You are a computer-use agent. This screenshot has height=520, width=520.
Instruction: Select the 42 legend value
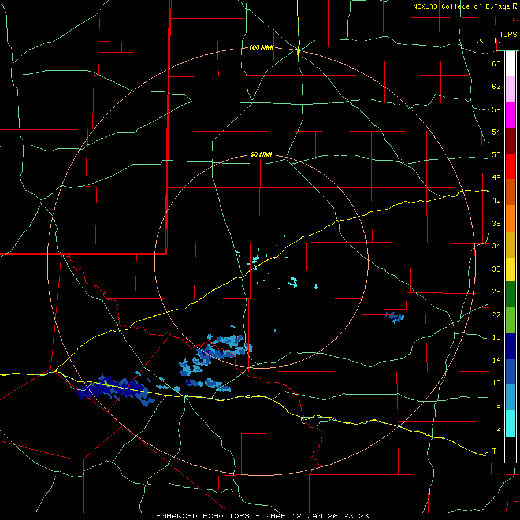[x=496, y=200]
